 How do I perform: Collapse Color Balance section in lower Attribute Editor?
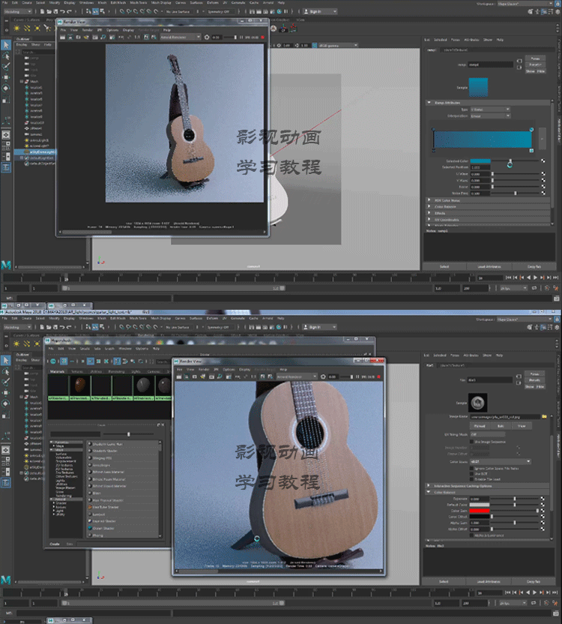[x=429, y=492]
